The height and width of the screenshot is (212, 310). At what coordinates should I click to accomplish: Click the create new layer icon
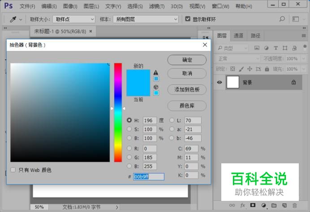(284, 205)
